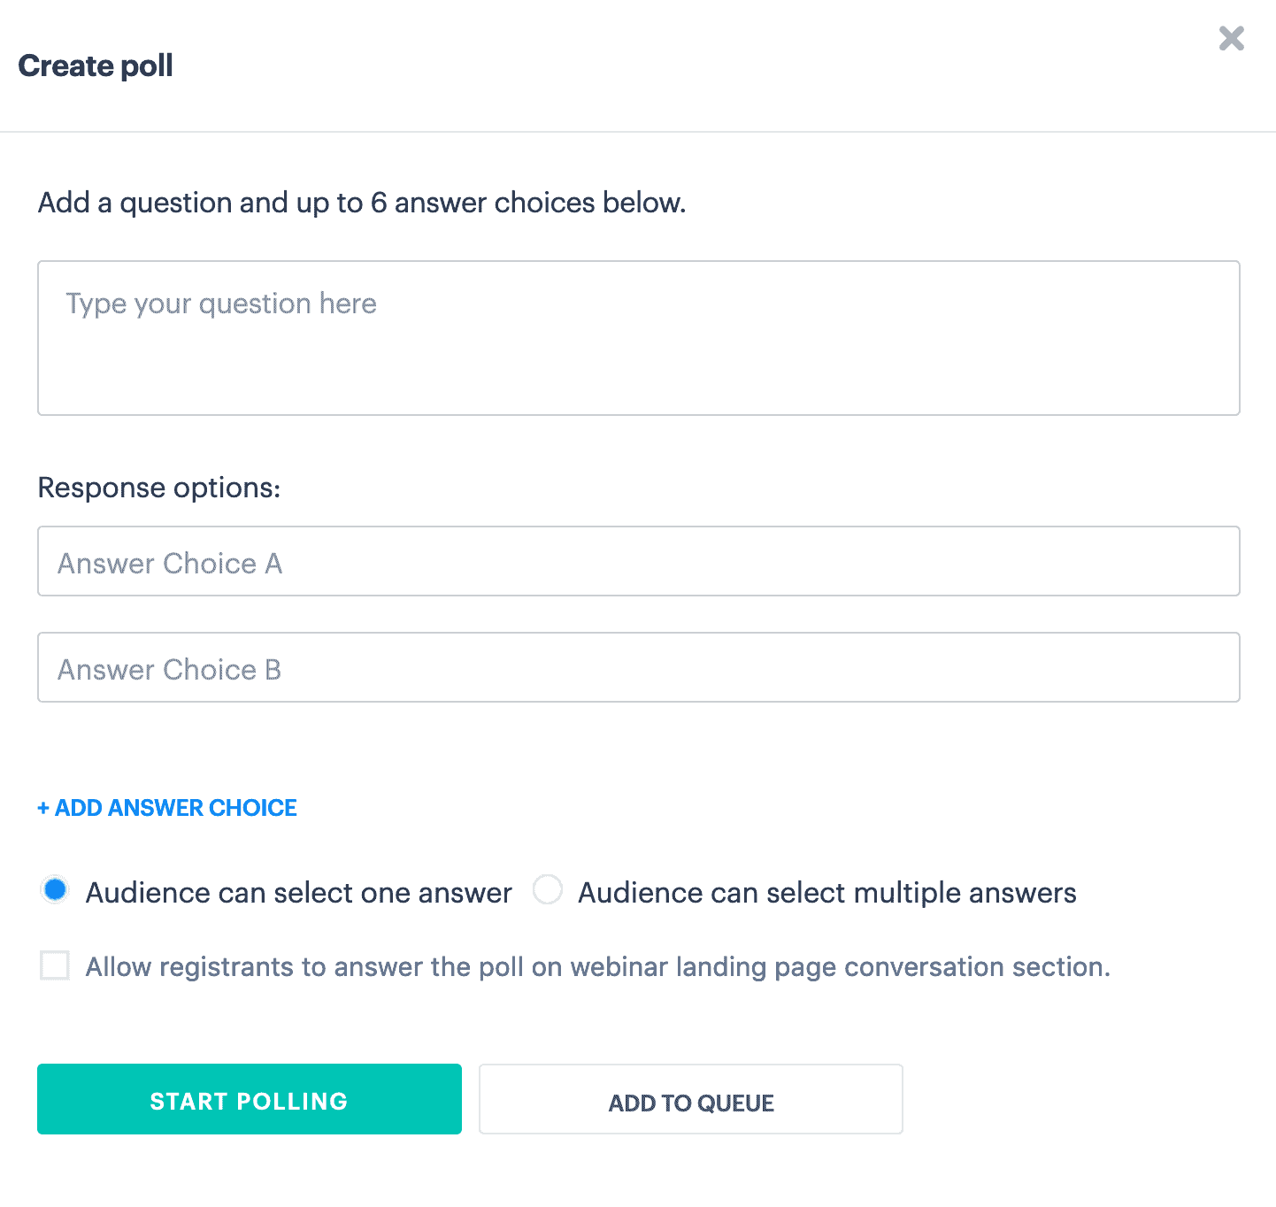Queue the poll instead of starting it
This screenshot has width=1276, height=1207.
click(690, 1100)
